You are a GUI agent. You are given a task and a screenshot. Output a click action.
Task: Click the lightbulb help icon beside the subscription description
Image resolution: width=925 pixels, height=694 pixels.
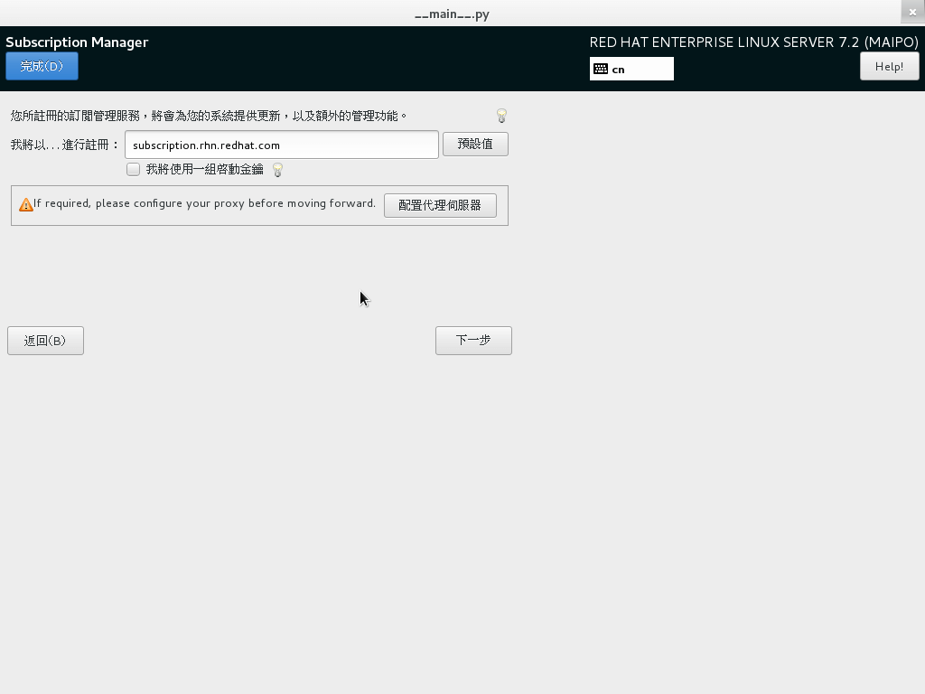coord(500,116)
